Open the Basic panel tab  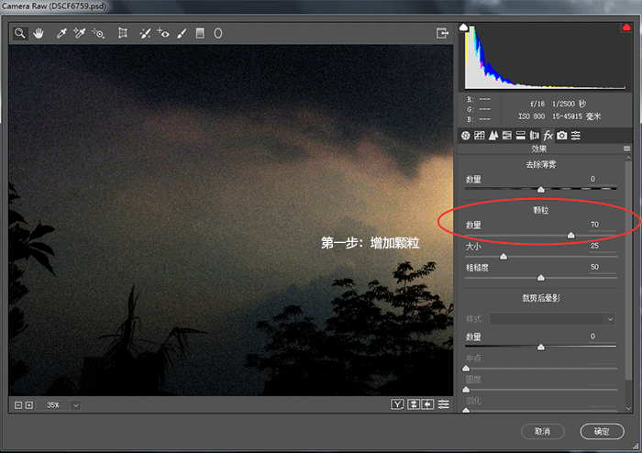click(466, 136)
